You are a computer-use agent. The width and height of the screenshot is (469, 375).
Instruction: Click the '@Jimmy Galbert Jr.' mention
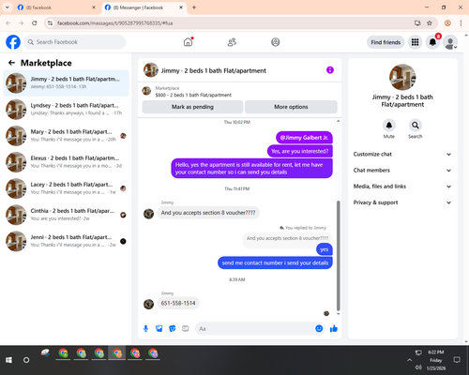[304, 138]
